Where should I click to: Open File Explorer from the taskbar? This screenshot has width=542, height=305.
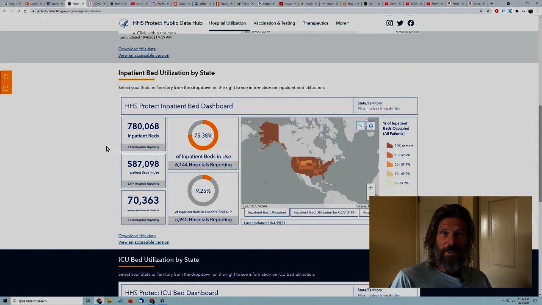point(109,301)
